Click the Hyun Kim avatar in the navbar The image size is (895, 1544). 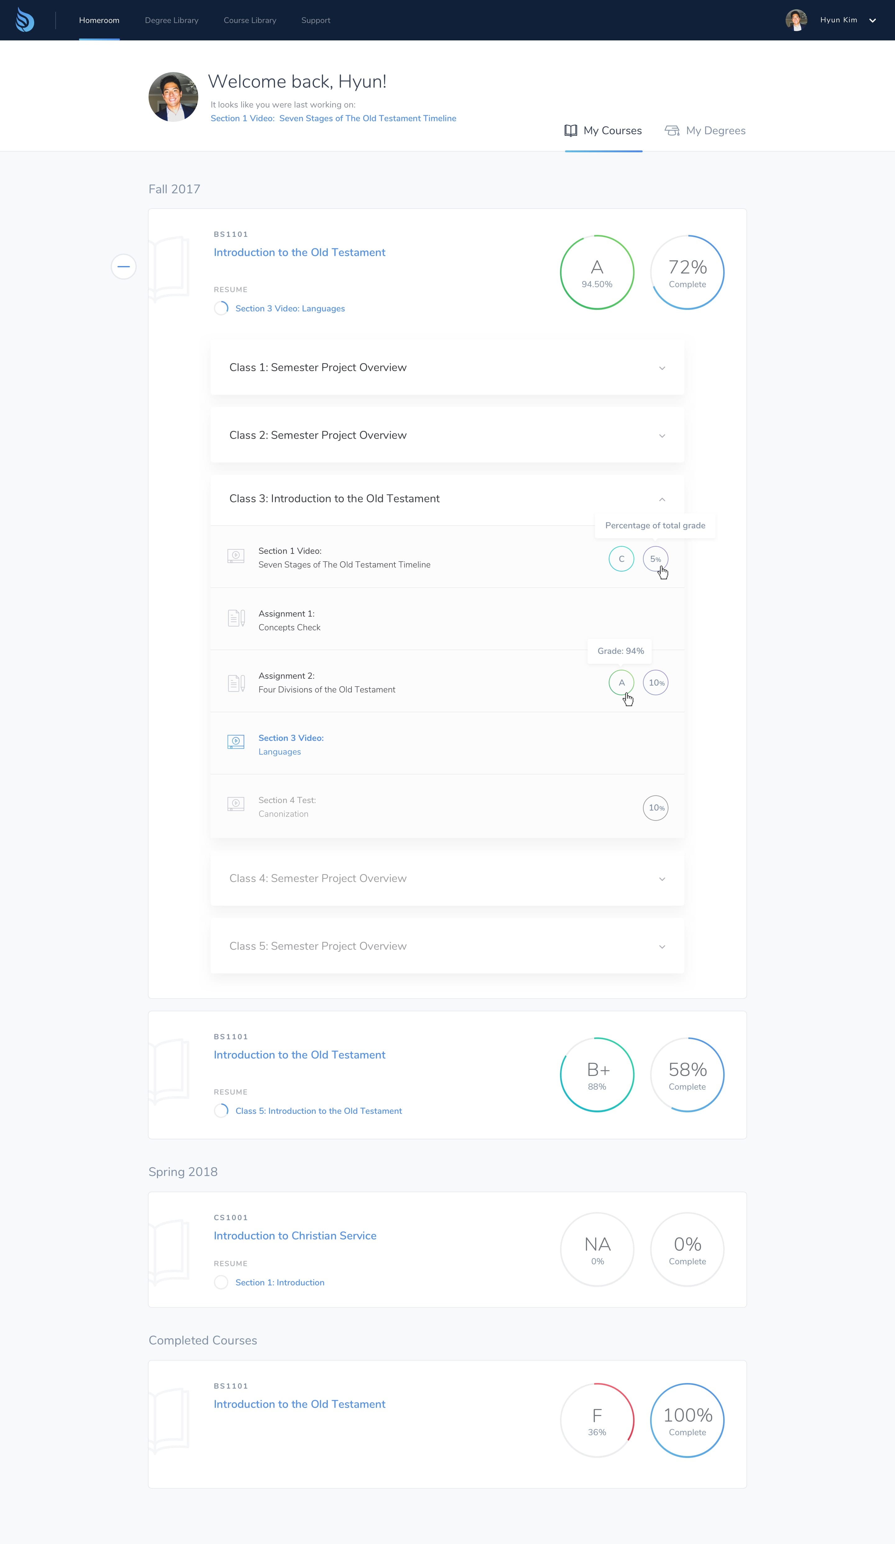[x=796, y=20]
